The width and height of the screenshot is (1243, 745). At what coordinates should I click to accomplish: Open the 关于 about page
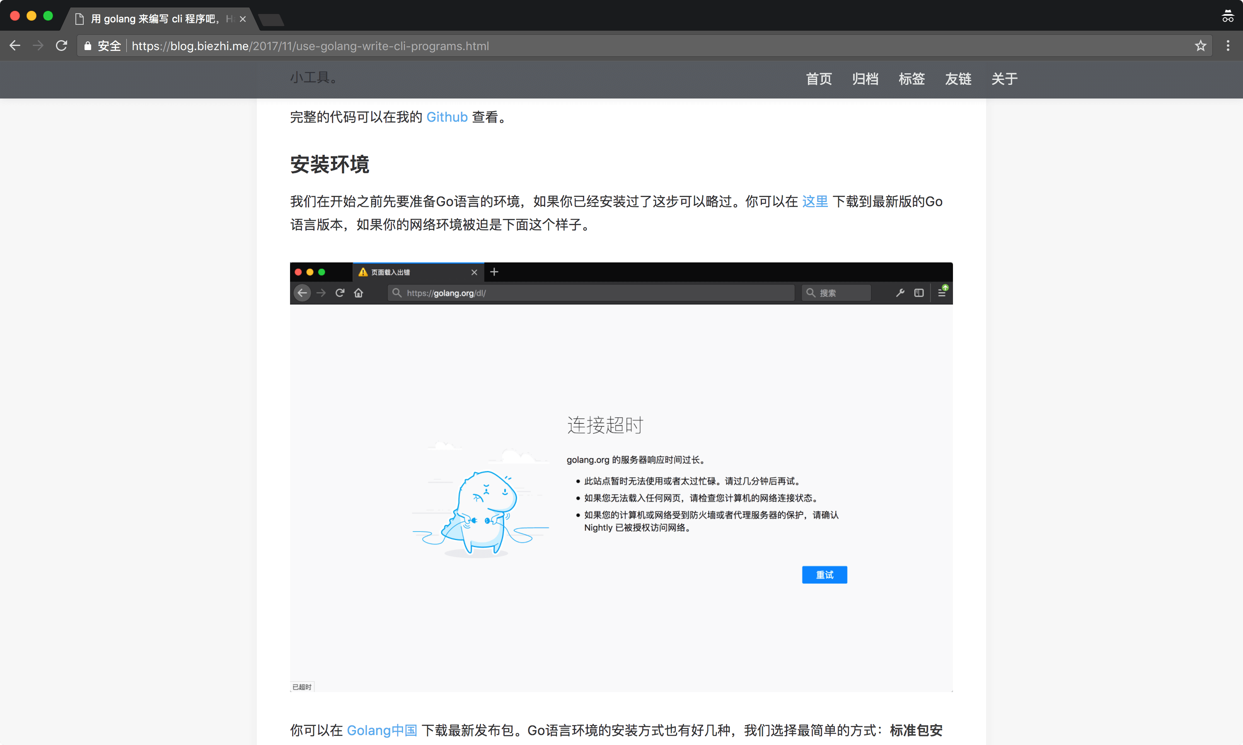pos(1004,79)
